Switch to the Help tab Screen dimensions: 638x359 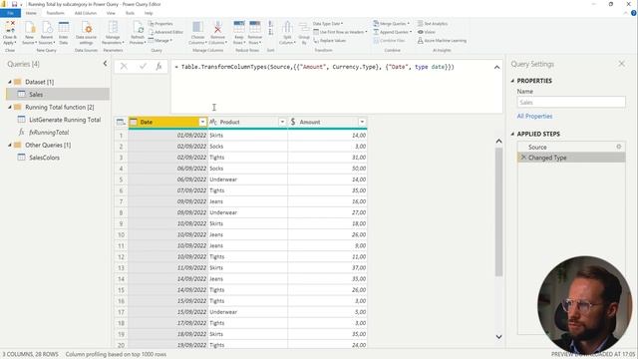(x=149, y=13)
